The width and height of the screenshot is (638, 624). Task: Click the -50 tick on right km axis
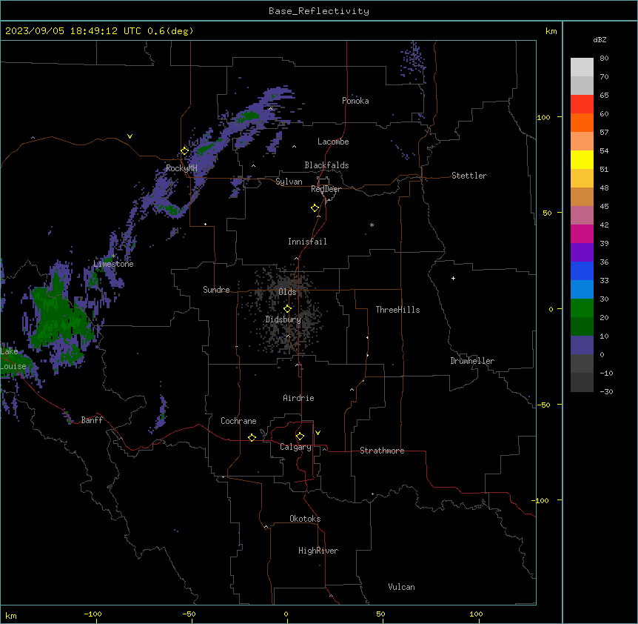pyautogui.click(x=543, y=405)
